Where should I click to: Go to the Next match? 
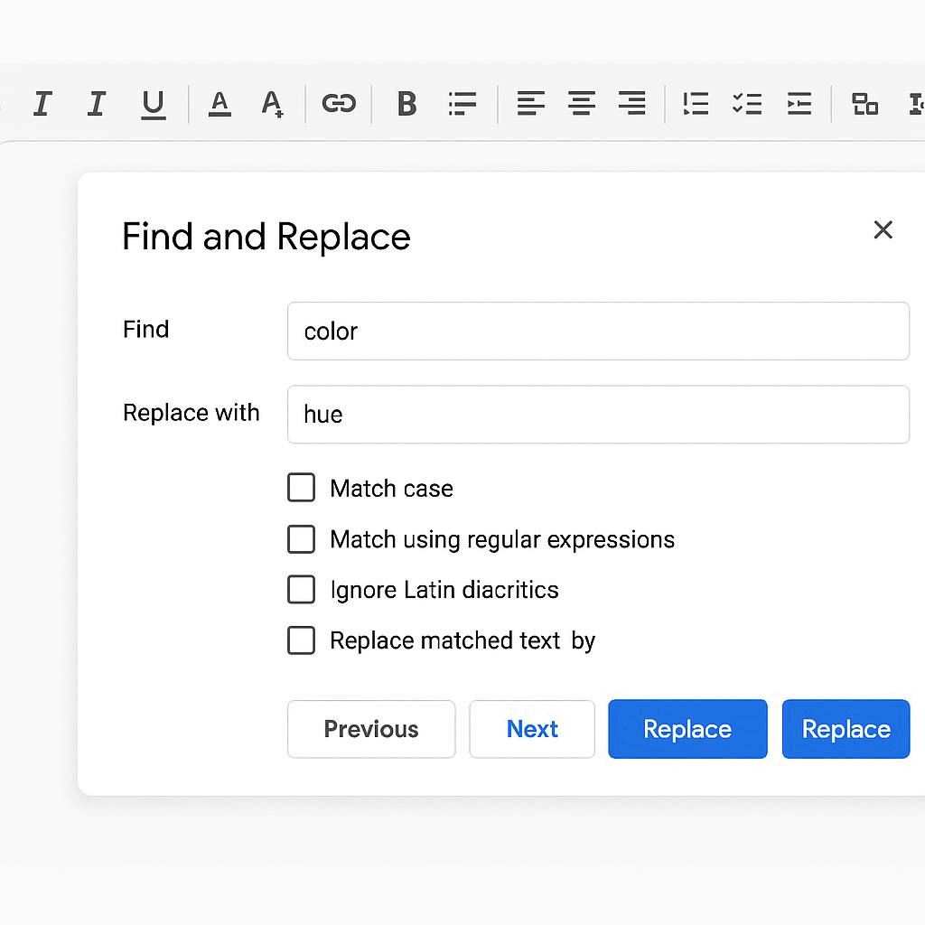(532, 729)
